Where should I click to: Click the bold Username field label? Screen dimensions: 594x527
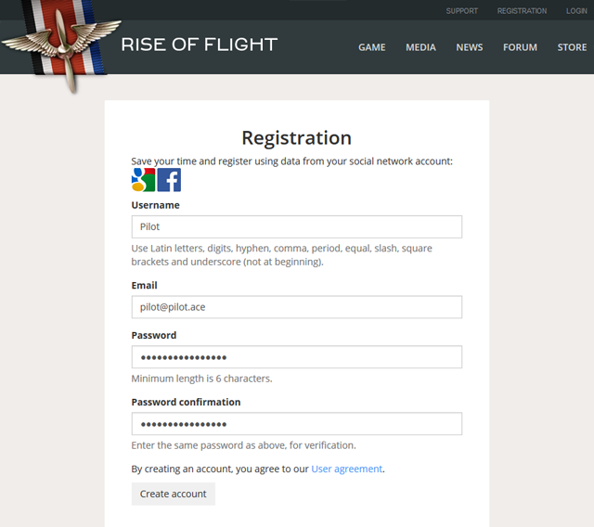click(156, 205)
